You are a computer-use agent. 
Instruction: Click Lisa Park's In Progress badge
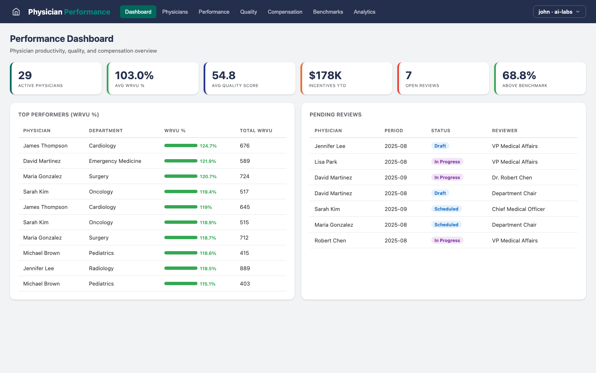[447, 162]
